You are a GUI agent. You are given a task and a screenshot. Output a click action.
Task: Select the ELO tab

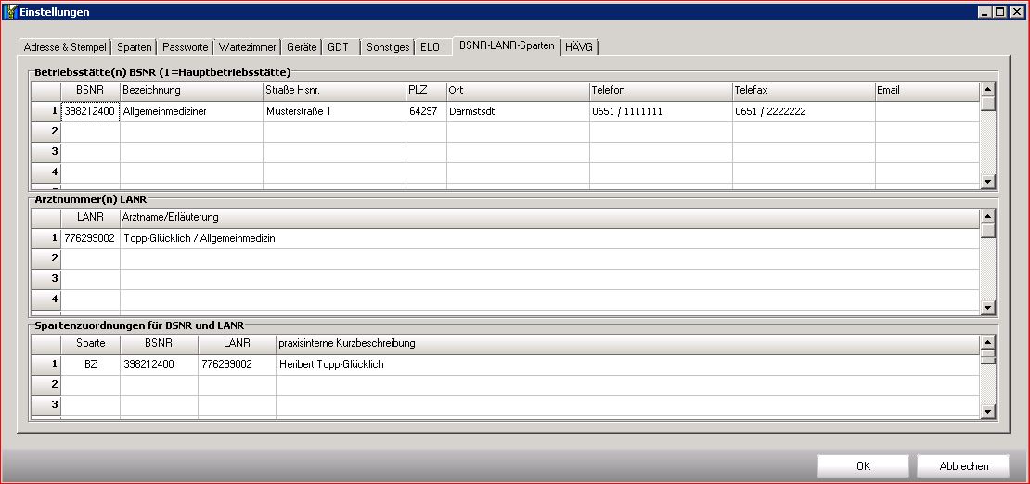click(430, 47)
